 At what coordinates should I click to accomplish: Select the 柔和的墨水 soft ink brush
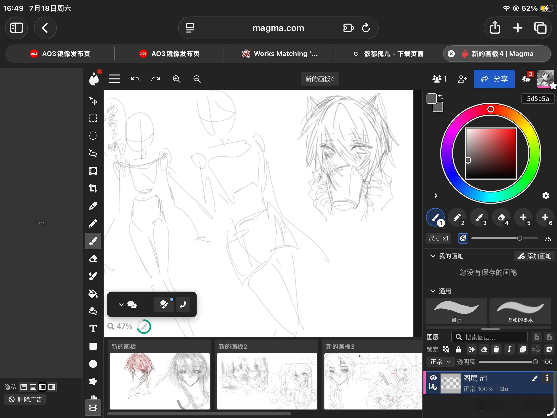(520, 311)
